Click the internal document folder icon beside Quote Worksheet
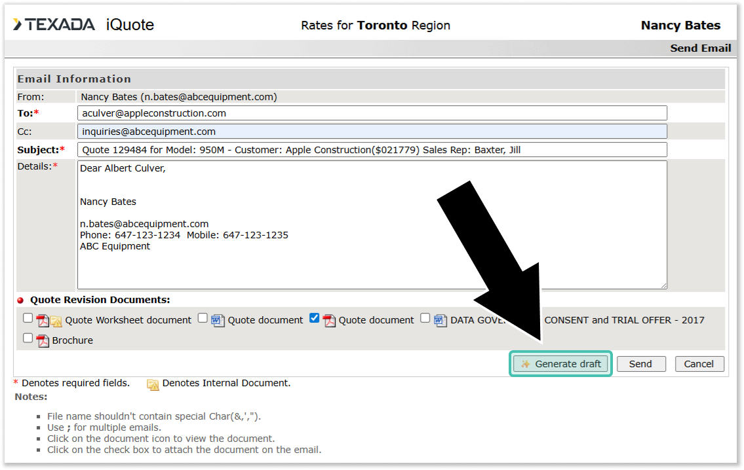This screenshot has height=470, width=744. click(56, 321)
